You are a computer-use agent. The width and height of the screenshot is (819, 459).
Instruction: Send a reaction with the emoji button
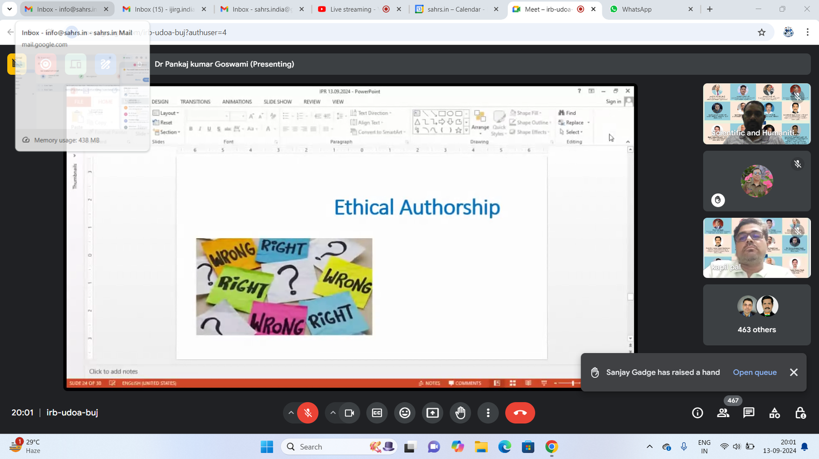click(405, 413)
